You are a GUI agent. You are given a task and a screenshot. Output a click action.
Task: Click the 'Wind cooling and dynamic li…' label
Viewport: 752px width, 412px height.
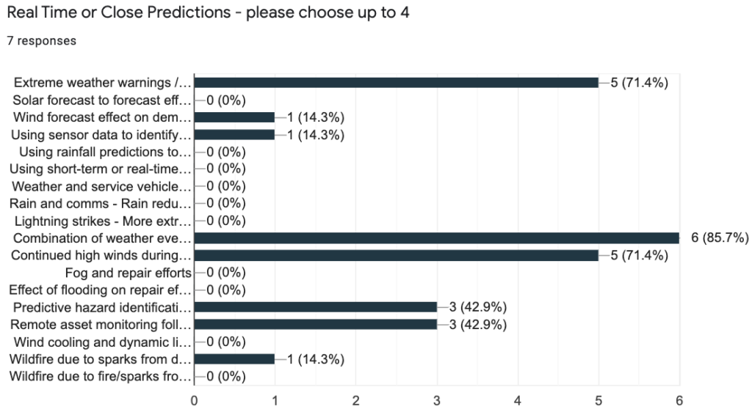point(103,342)
